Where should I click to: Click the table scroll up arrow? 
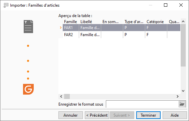click(183, 22)
